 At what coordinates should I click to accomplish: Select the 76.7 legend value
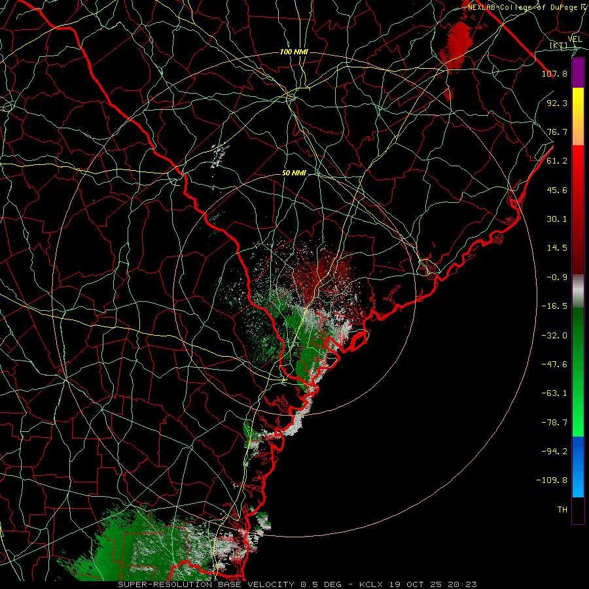tap(557, 132)
